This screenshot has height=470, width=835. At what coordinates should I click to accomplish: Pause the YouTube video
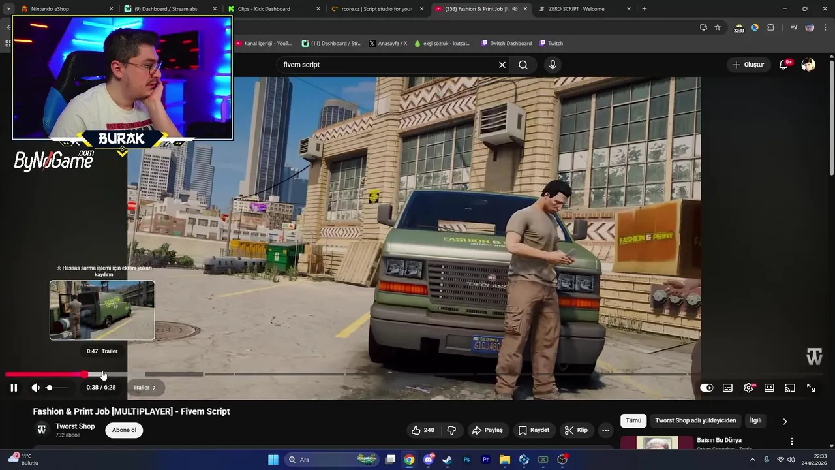[x=14, y=388]
